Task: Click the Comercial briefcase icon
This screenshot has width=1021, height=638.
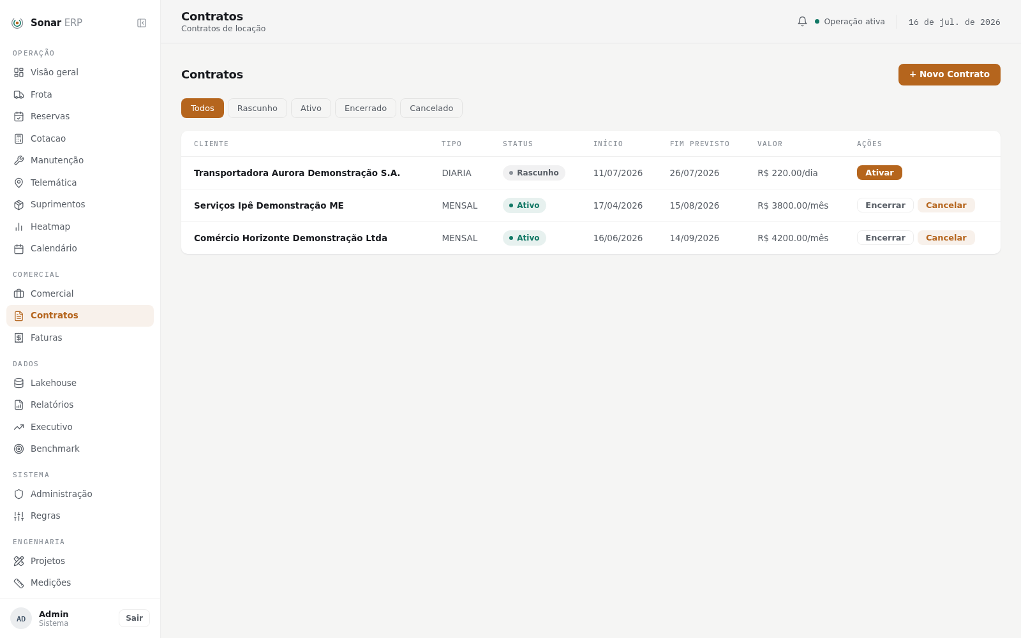Action: tap(19, 293)
